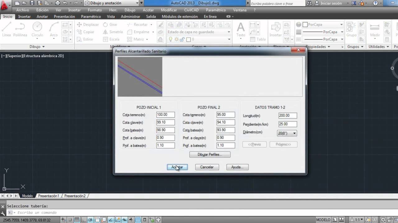Click the Longitud(m) field 200.00

(288, 116)
